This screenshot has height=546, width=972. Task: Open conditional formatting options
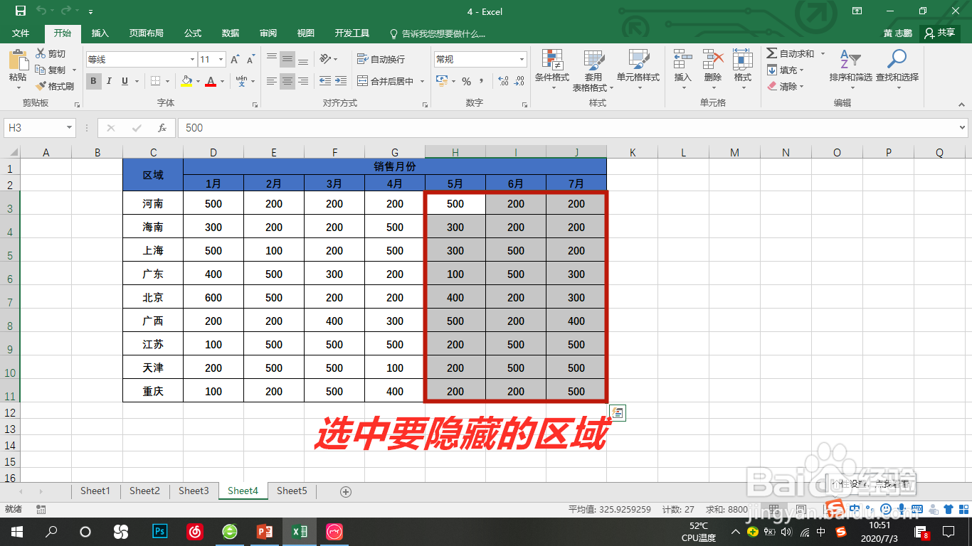[552, 70]
